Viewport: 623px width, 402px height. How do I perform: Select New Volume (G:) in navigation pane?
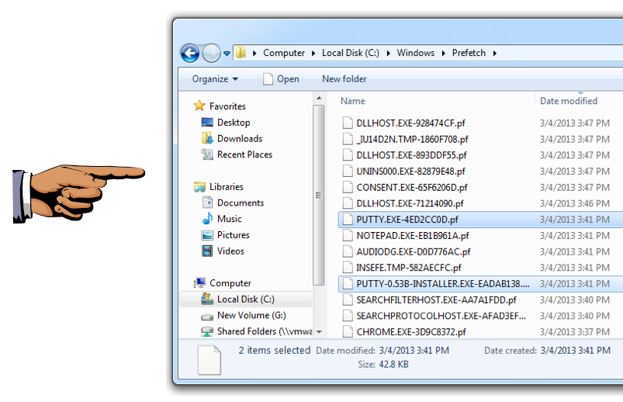(x=251, y=315)
